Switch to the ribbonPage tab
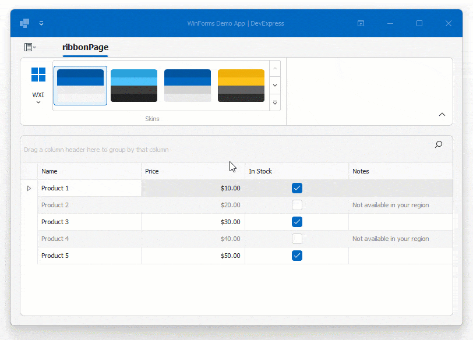473x340 pixels. (x=85, y=47)
